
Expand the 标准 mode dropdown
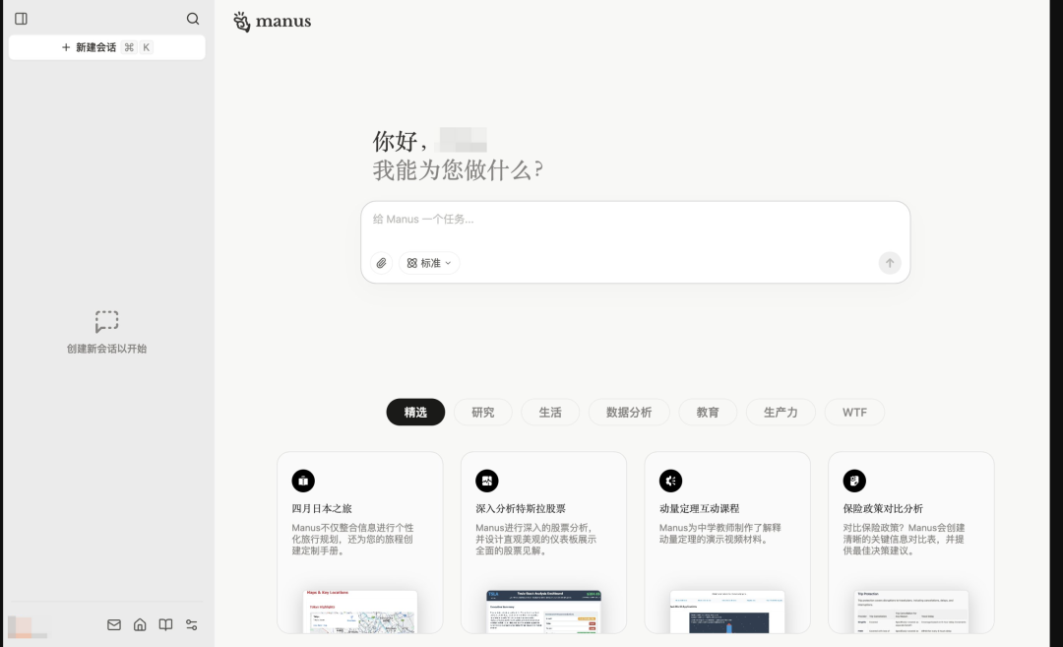[429, 263]
